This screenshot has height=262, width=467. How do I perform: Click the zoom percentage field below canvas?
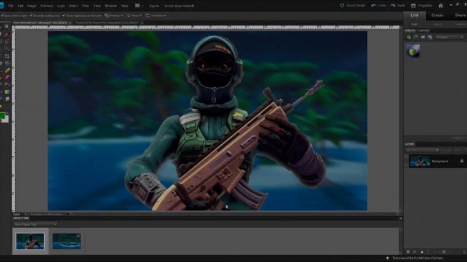pyautogui.click(x=17, y=214)
